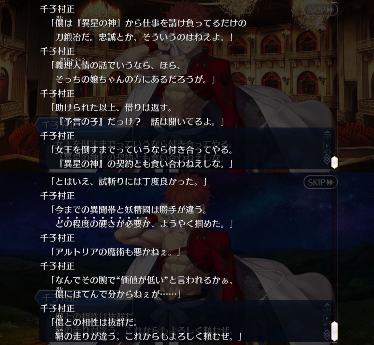Click the lower SKIP button
This screenshot has height=345, width=374.
click(320, 182)
